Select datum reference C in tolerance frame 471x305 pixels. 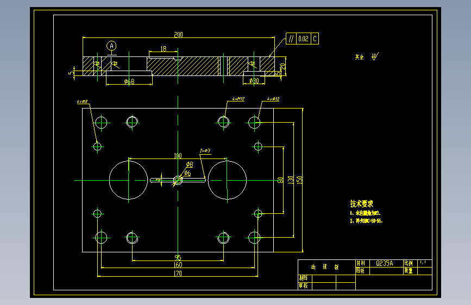pyautogui.click(x=315, y=39)
